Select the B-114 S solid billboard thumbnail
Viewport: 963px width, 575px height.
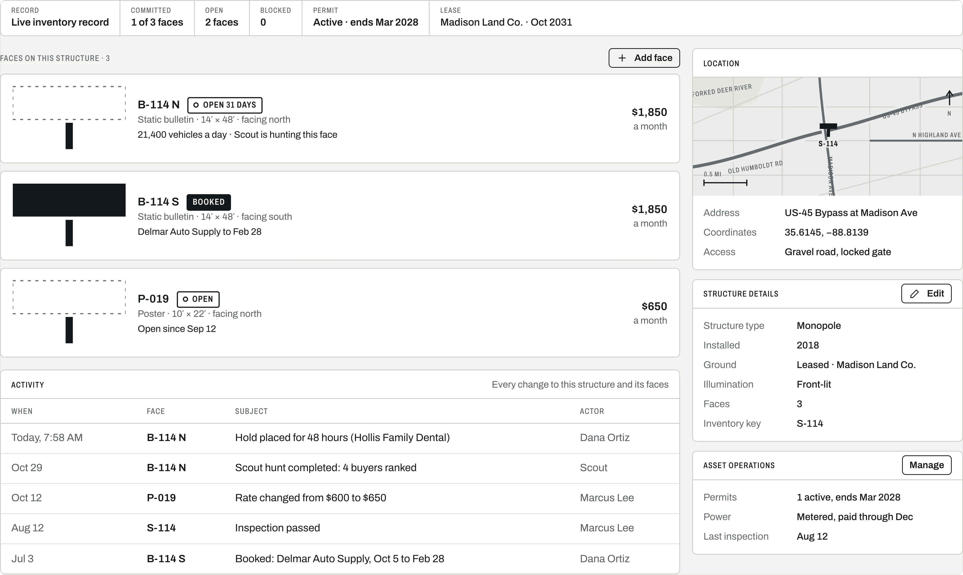point(69,215)
